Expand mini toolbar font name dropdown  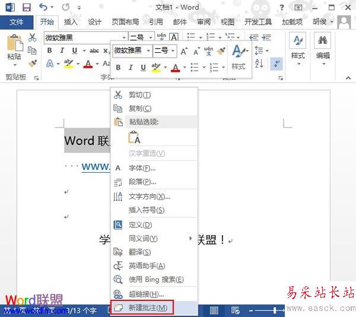(148, 50)
